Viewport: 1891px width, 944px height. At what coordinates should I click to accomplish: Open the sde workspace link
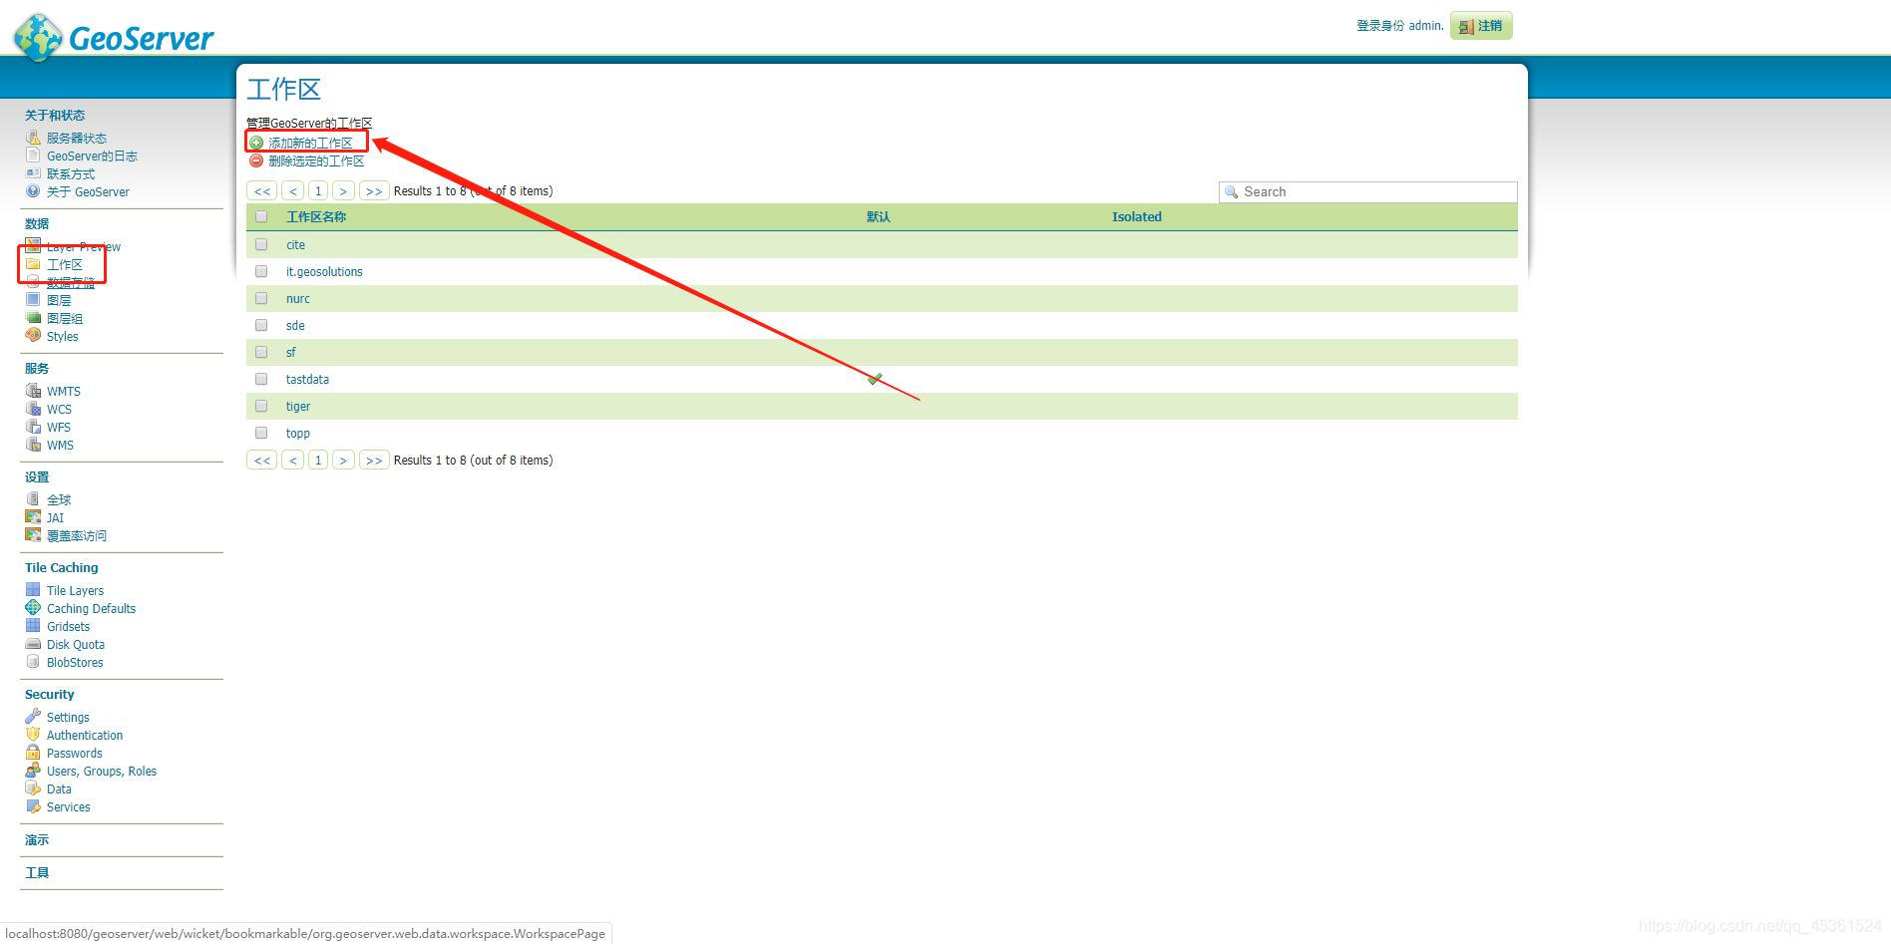click(x=295, y=325)
